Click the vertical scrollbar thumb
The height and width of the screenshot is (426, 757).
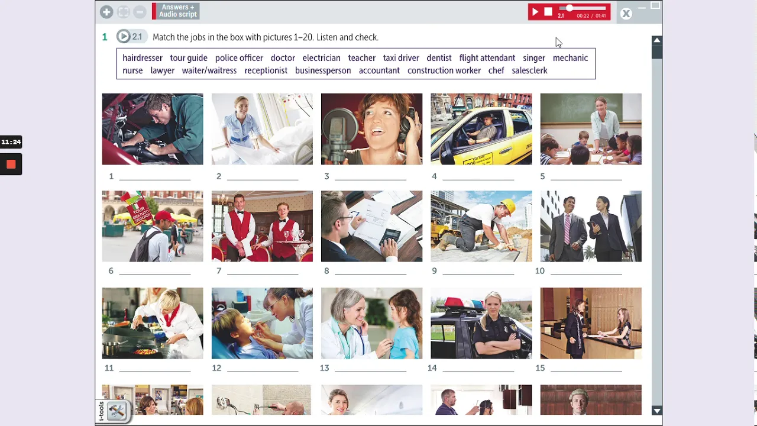[657, 51]
